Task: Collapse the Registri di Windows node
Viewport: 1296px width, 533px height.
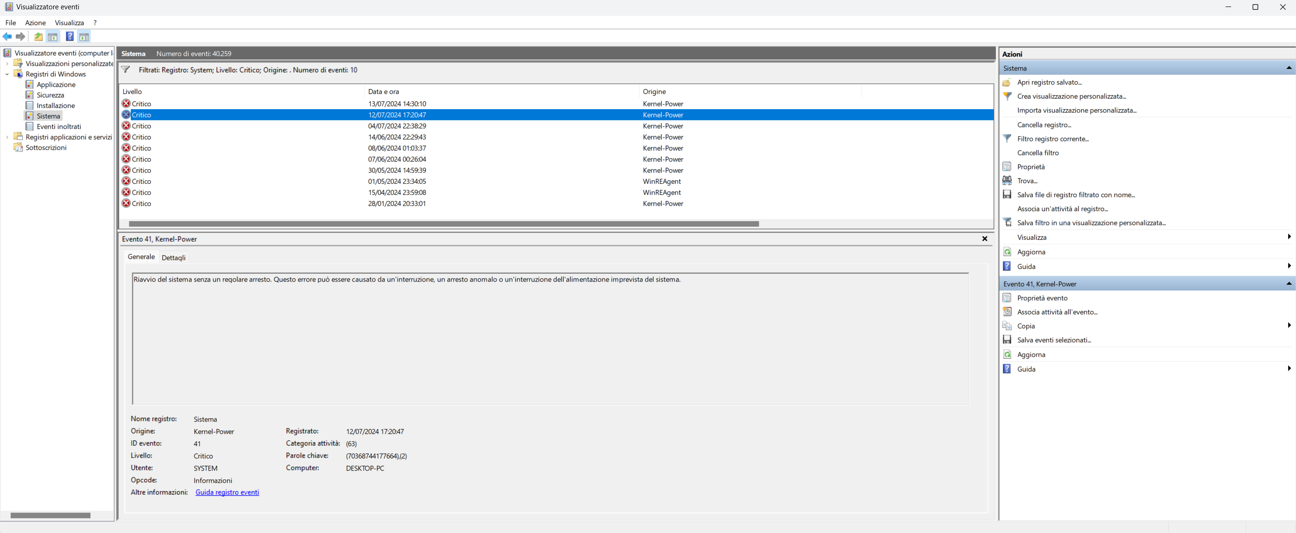Action: [x=7, y=74]
